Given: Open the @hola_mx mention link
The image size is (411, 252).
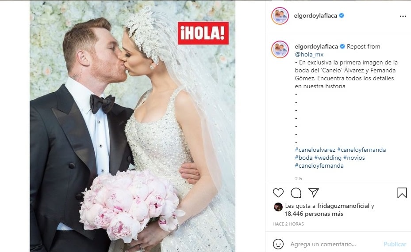Looking at the screenshot, I should (x=309, y=54).
